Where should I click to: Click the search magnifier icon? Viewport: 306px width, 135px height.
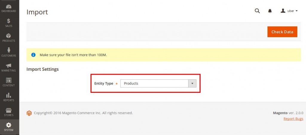(257, 11)
